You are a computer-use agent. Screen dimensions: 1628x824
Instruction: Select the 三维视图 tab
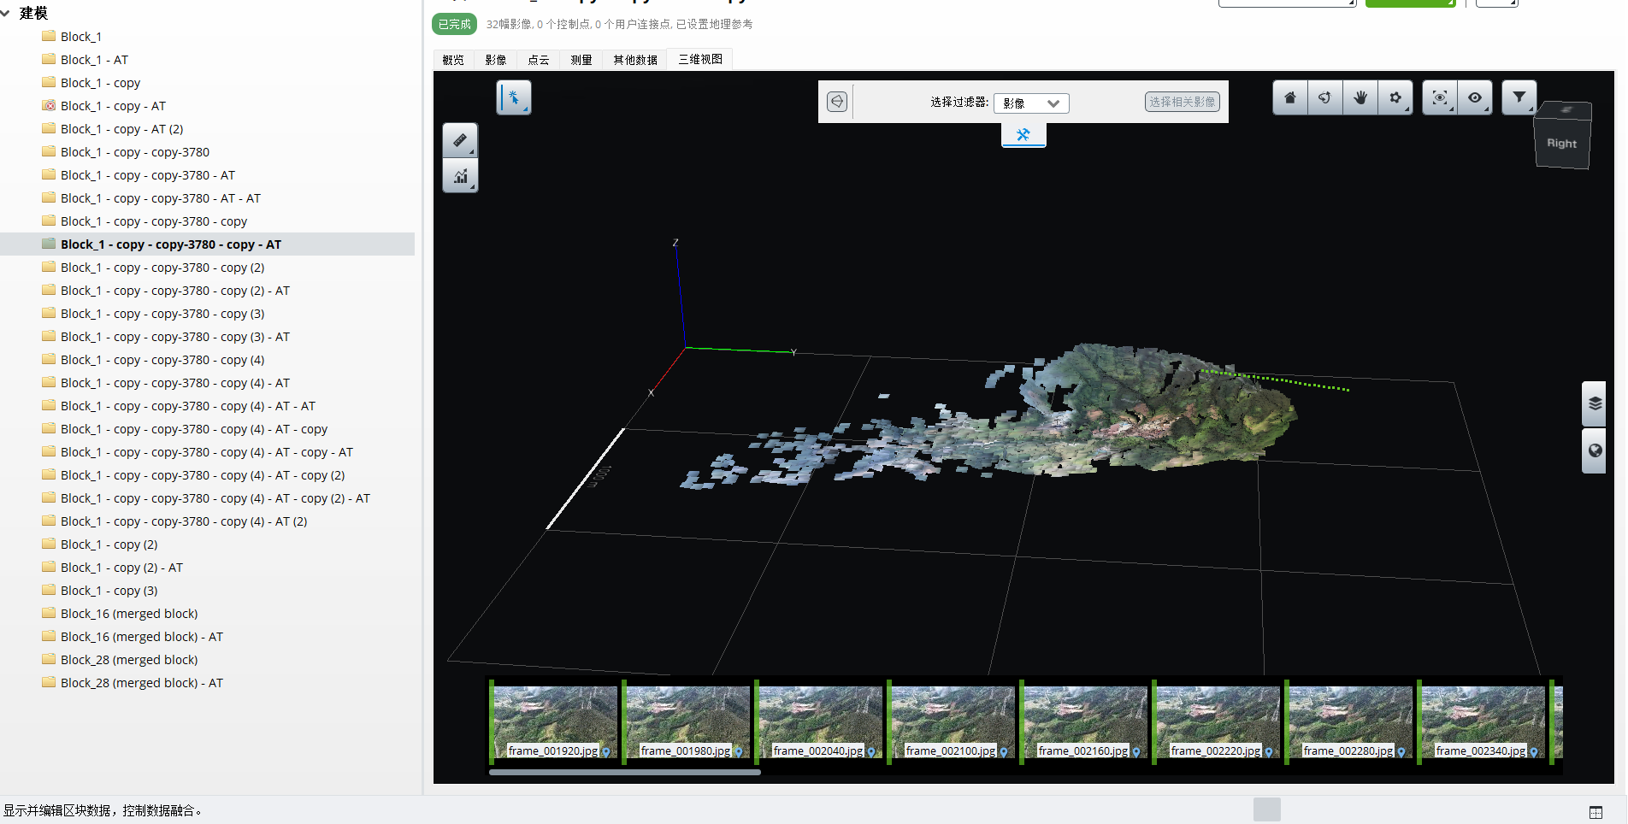coord(700,59)
